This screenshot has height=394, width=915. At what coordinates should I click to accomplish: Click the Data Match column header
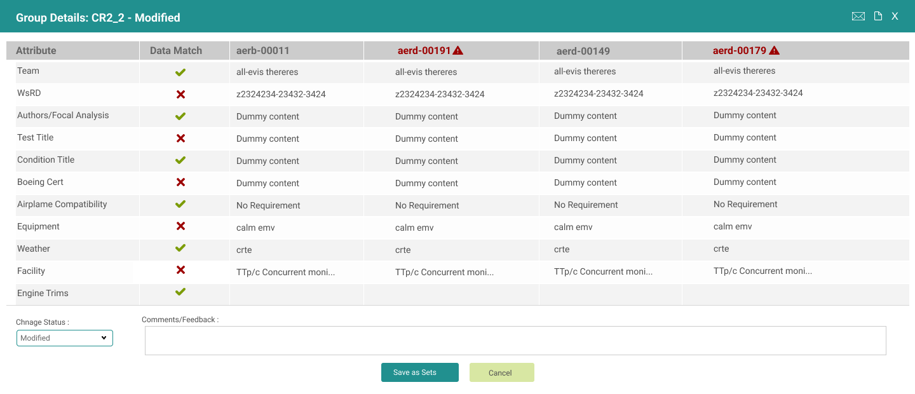176,51
